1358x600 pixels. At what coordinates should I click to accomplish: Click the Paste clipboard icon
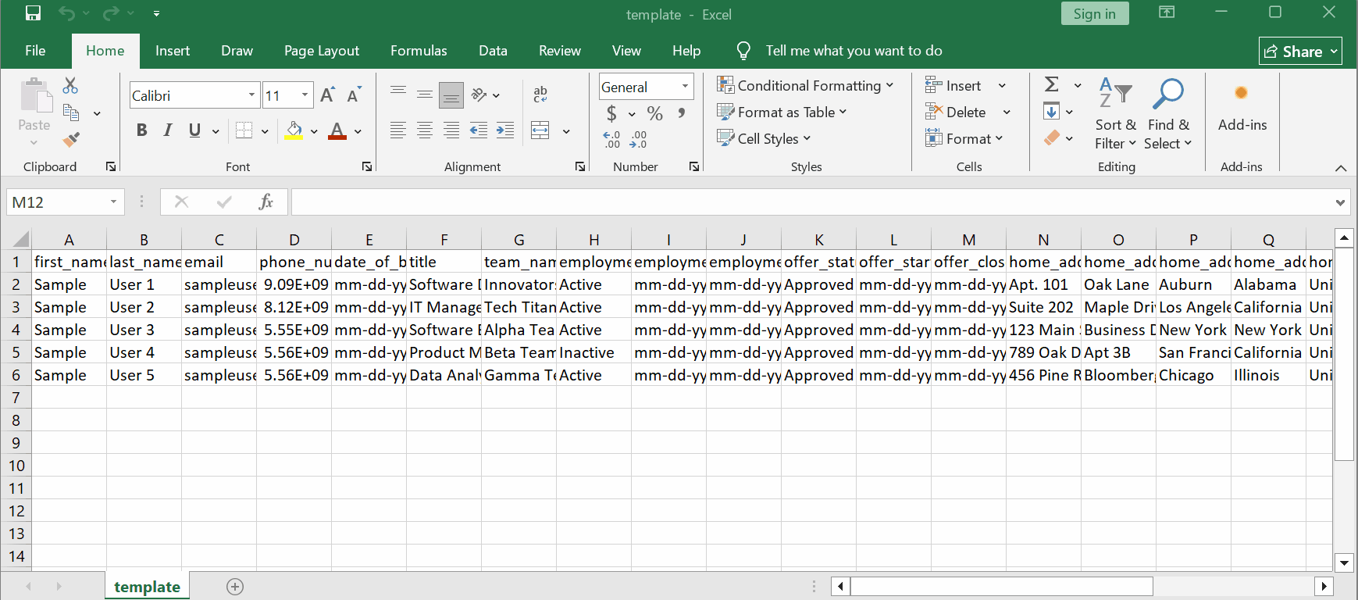click(34, 97)
